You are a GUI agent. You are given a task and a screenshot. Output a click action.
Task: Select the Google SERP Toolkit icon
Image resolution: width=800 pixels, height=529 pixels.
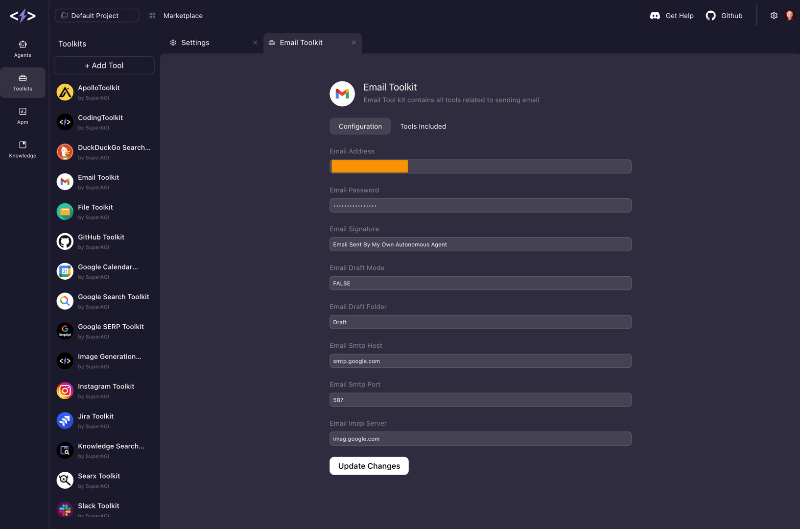click(65, 331)
